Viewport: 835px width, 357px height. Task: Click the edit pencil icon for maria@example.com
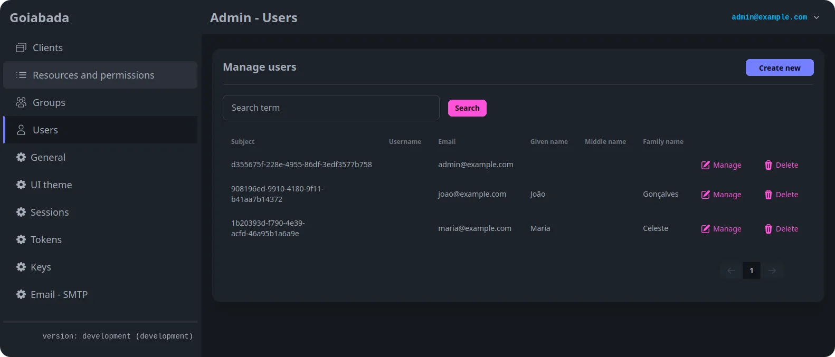point(705,229)
